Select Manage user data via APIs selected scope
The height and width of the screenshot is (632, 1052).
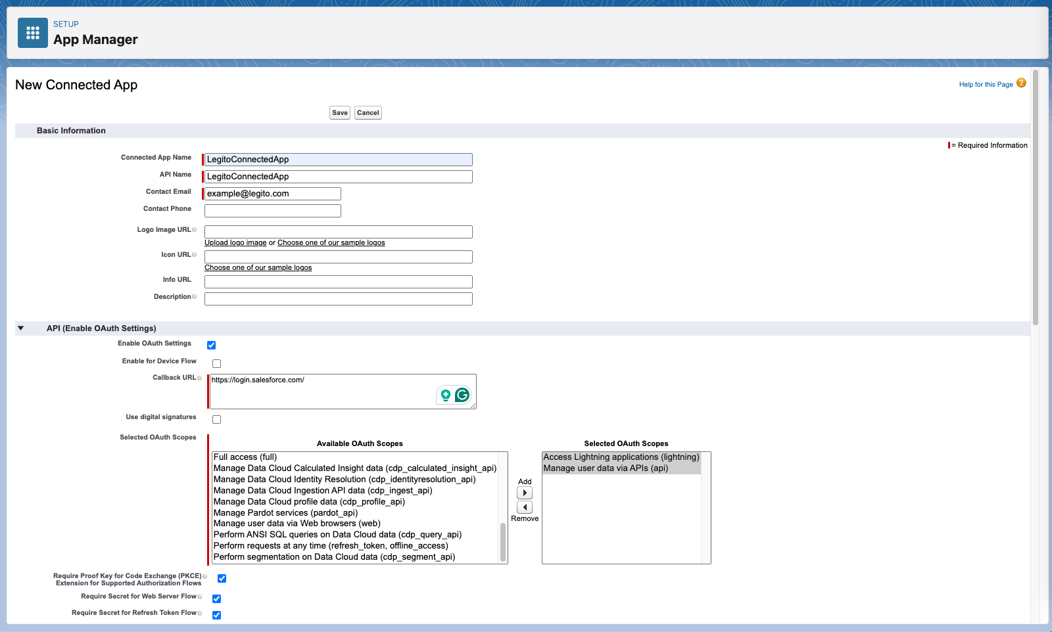621,468
